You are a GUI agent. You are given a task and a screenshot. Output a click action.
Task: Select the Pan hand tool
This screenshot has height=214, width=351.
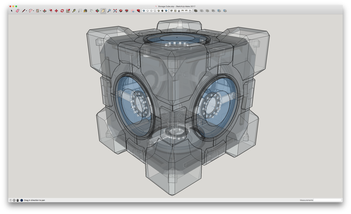coord(103,11)
